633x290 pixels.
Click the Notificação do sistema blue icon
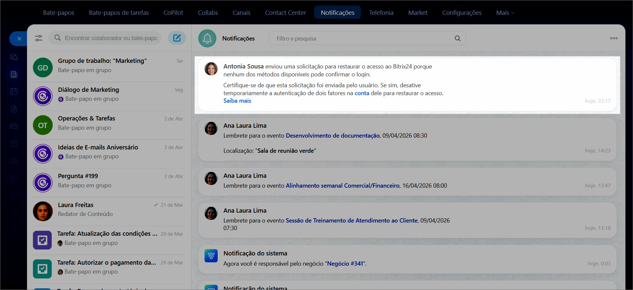pyautogui.click(x=211, y=256)
